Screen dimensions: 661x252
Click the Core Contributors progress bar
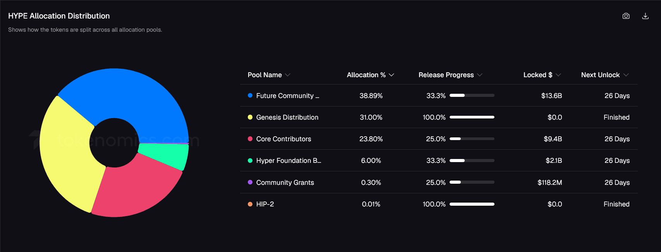tap(472, 139)
